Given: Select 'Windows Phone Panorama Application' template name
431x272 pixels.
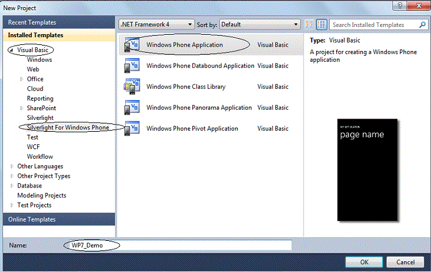Looking at the screenshot, I should [199, 107].
